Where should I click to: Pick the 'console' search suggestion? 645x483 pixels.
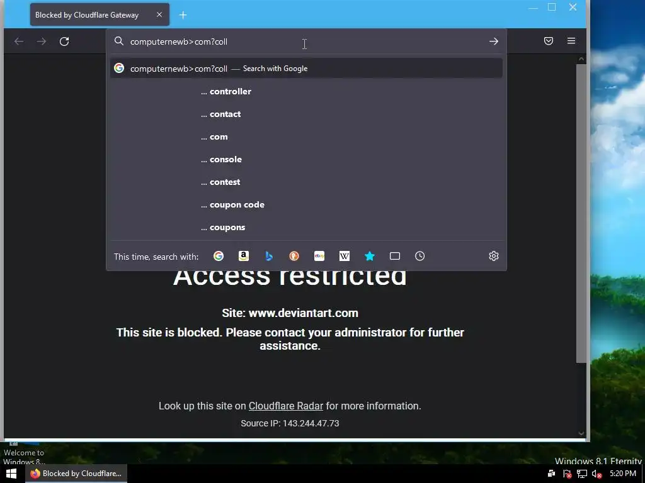coord(306,159)
